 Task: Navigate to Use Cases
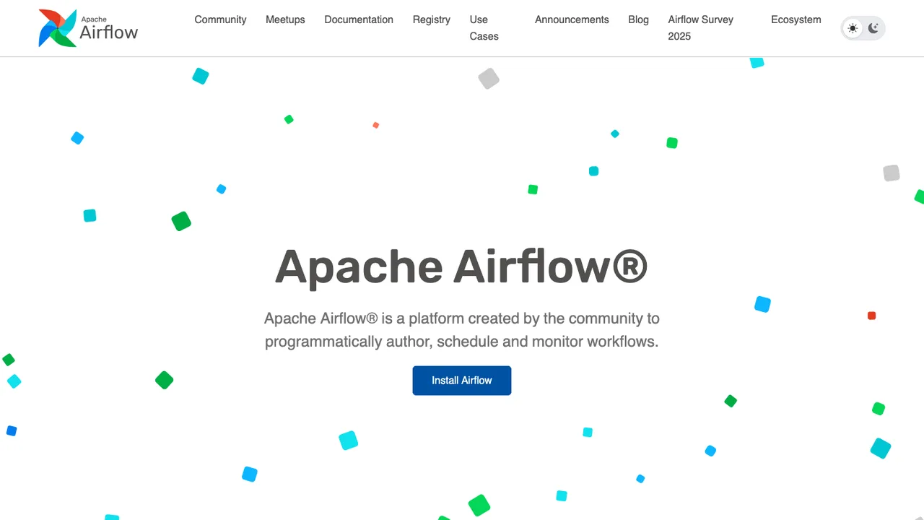click(484, 28)
